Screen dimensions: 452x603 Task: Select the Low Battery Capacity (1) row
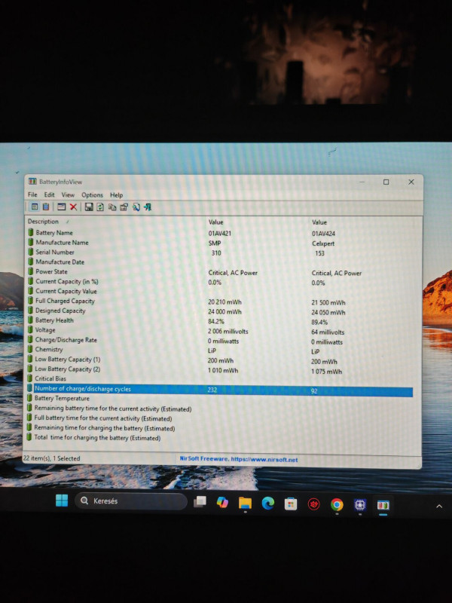(x=220, y=360)
